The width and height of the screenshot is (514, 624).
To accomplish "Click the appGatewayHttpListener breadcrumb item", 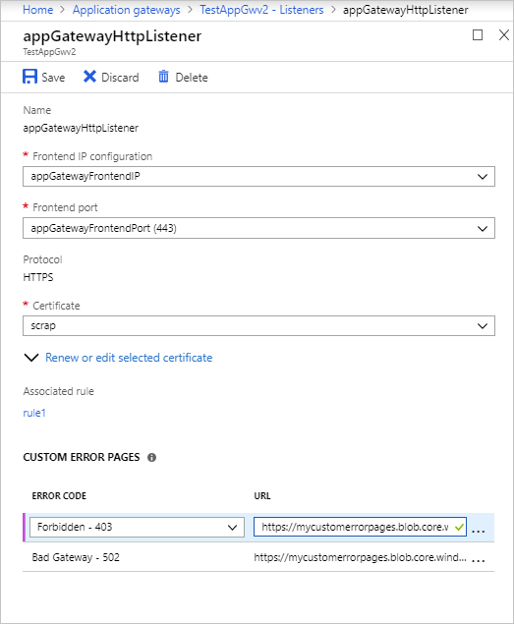I will tap(405, 10).
